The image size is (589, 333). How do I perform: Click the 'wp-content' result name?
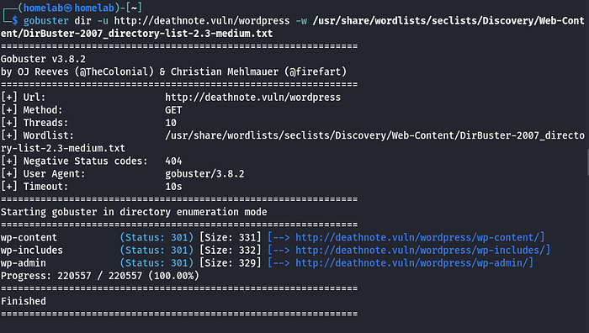[29, 238]
